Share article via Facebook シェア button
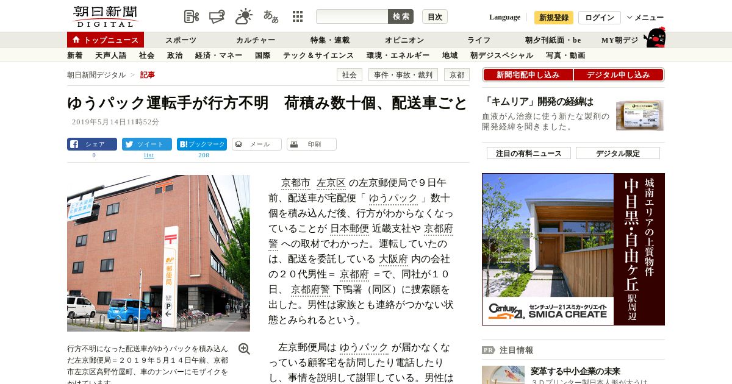 coord(92,144)
